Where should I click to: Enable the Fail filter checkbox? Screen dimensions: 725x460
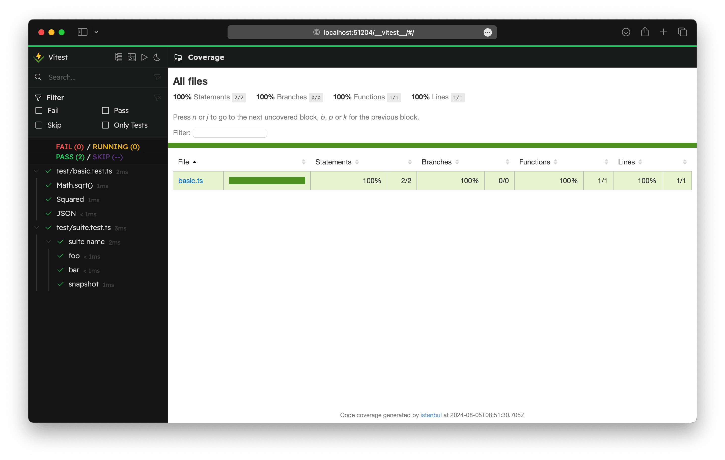(39, 110)
